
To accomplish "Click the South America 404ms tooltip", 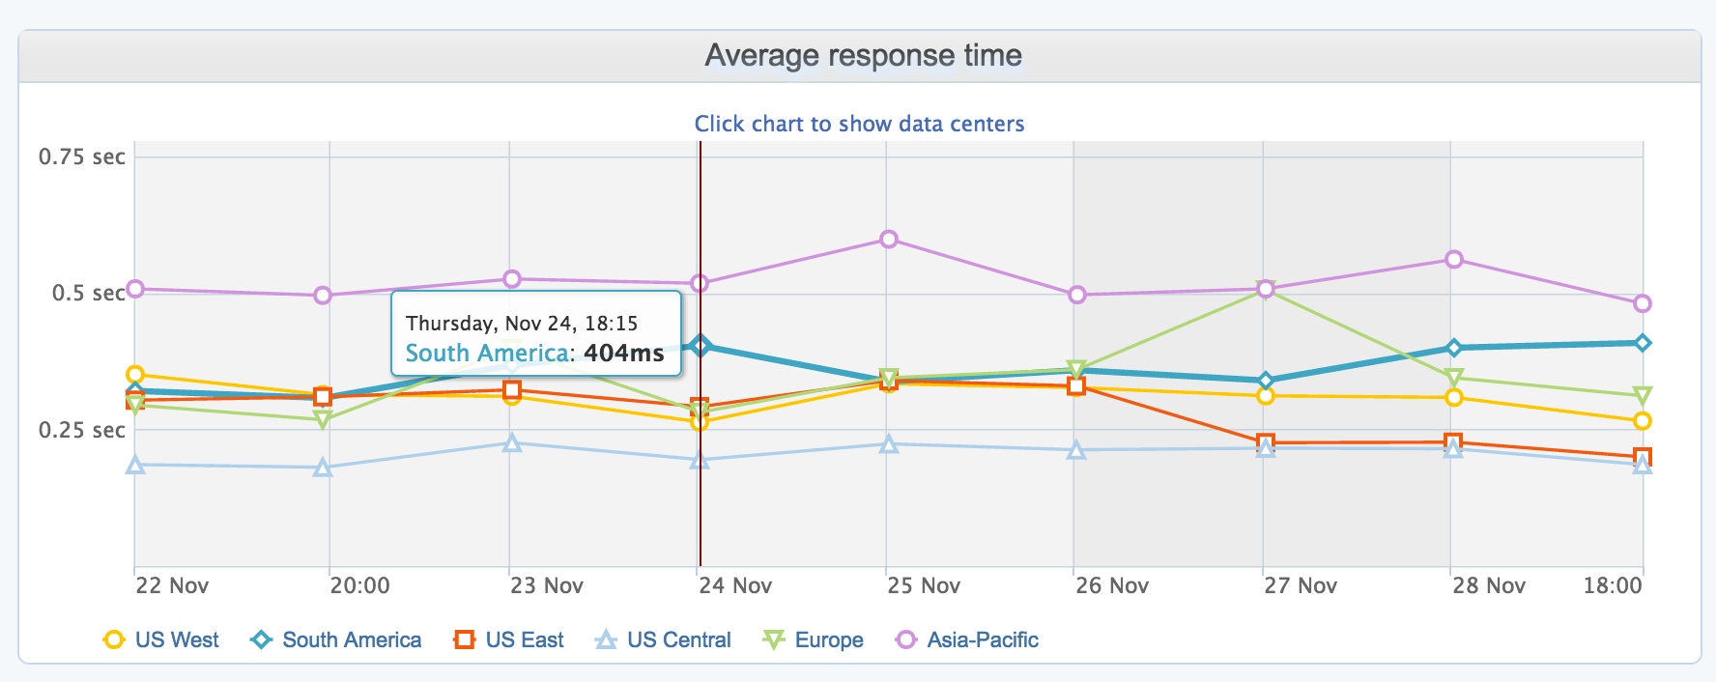I will [x=535, y=333].
